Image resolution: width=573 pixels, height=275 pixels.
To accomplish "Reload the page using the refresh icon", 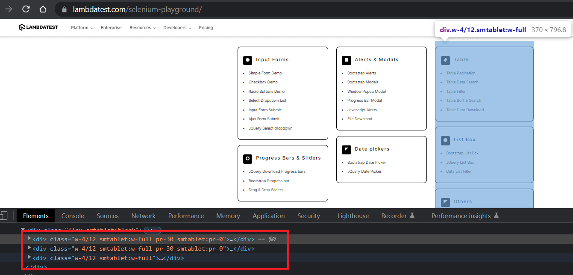I will (26, 9).
